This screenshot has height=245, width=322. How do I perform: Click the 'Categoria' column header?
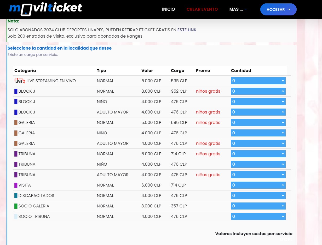[25, 71]
